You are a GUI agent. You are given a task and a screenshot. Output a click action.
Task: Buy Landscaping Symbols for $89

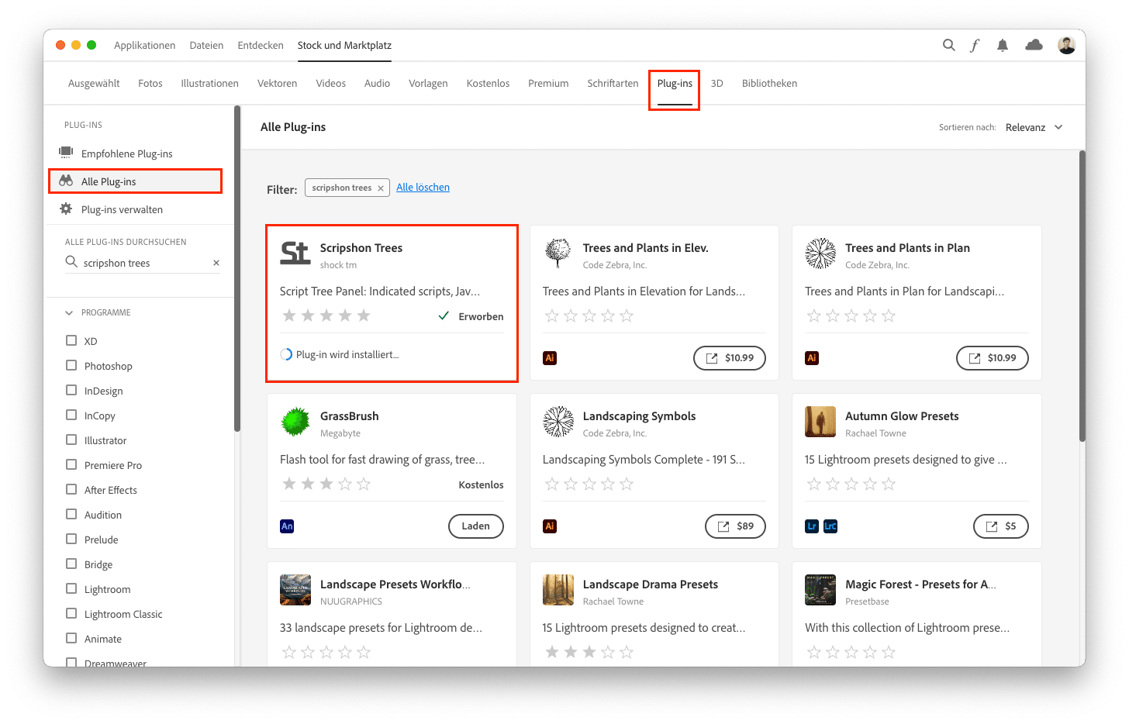pyautogui.click(x=735, y=526)
